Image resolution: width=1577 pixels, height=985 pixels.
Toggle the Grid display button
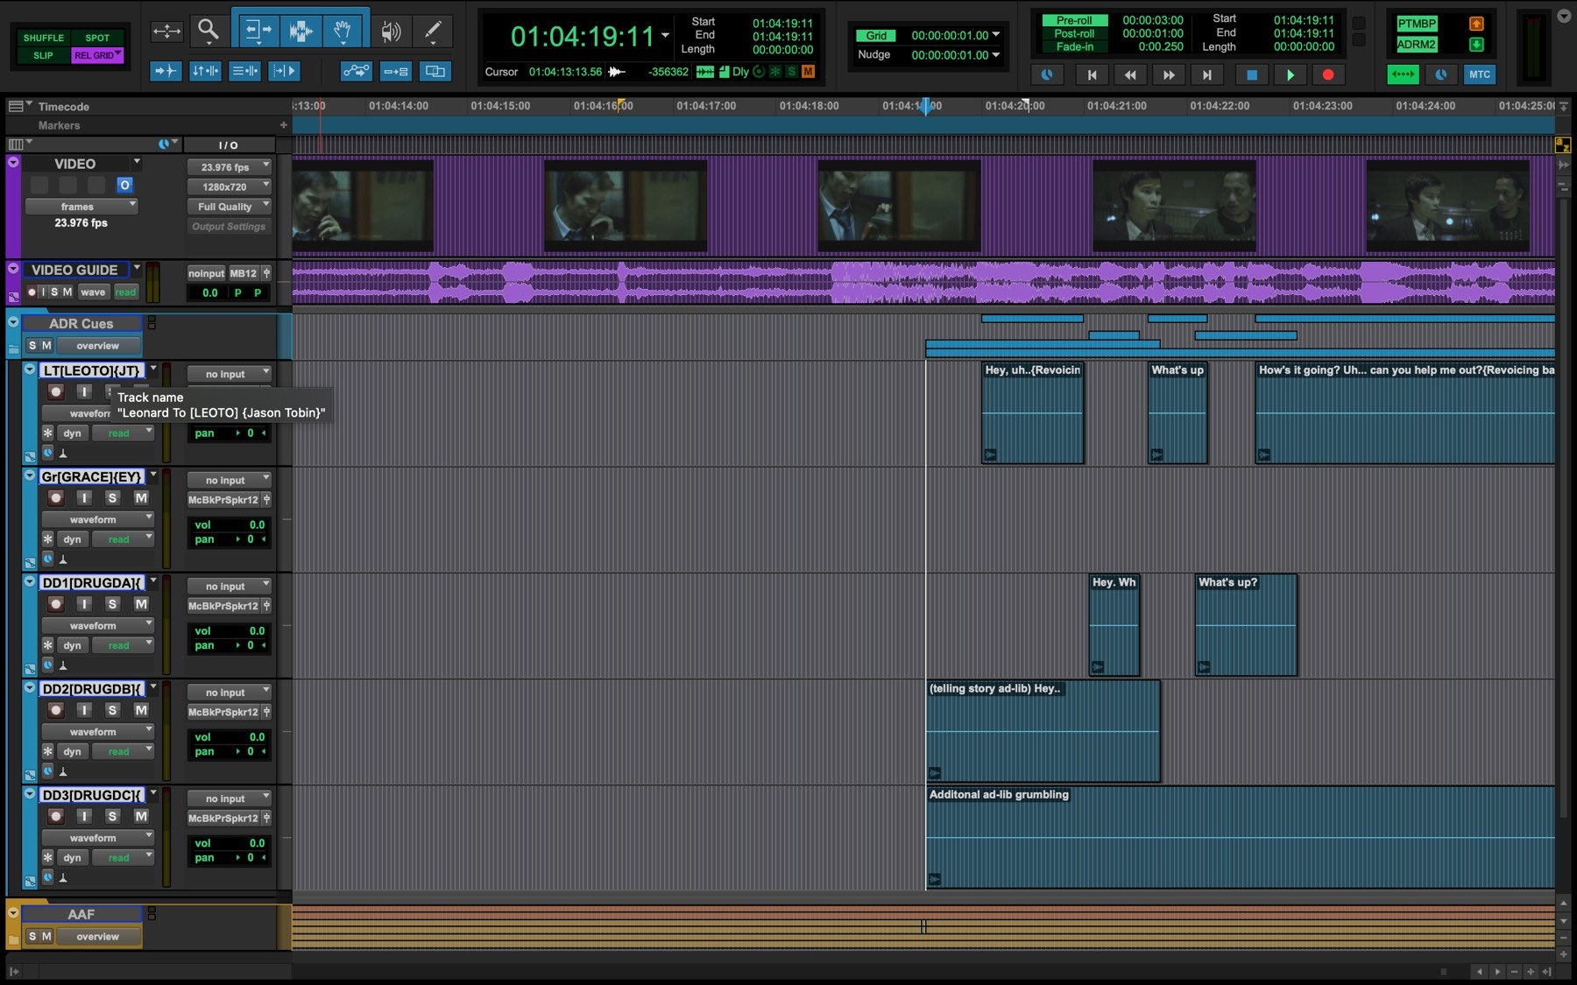point(876,36)
